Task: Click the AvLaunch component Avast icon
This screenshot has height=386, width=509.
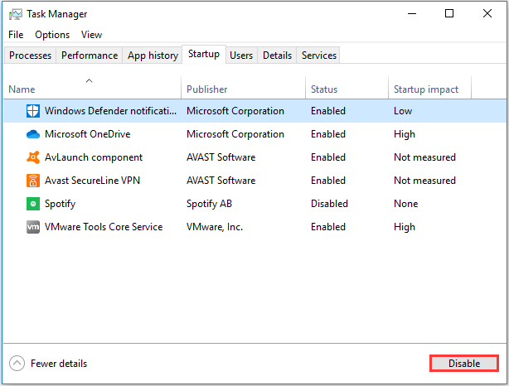Action: (x=33, y=157)
